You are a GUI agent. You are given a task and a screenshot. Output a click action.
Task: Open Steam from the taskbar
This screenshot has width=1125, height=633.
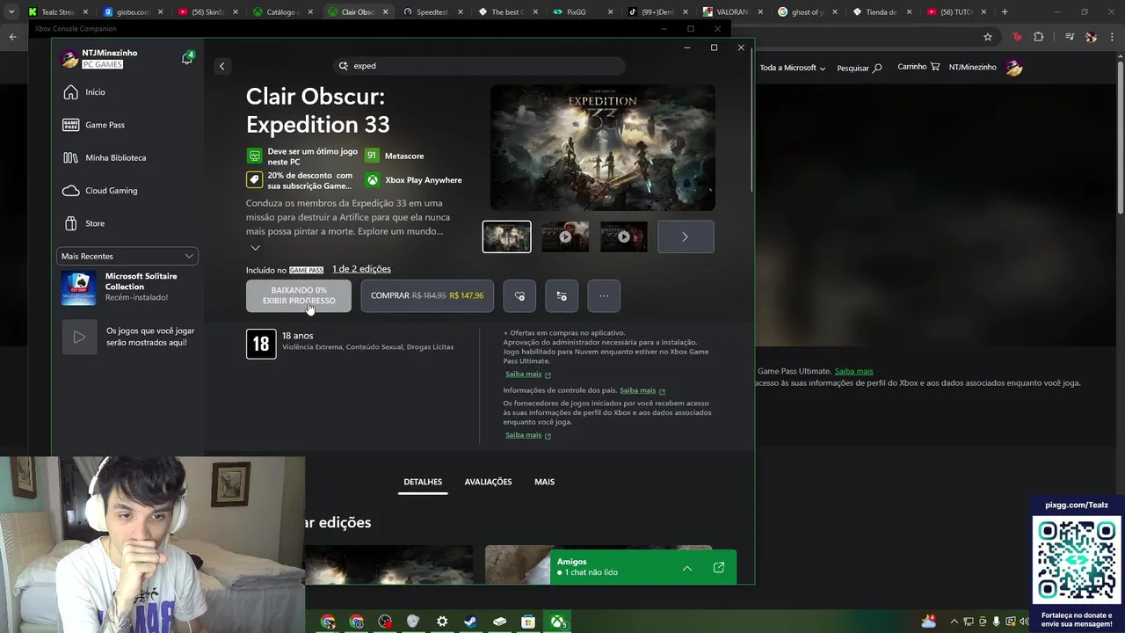(470, 622)
